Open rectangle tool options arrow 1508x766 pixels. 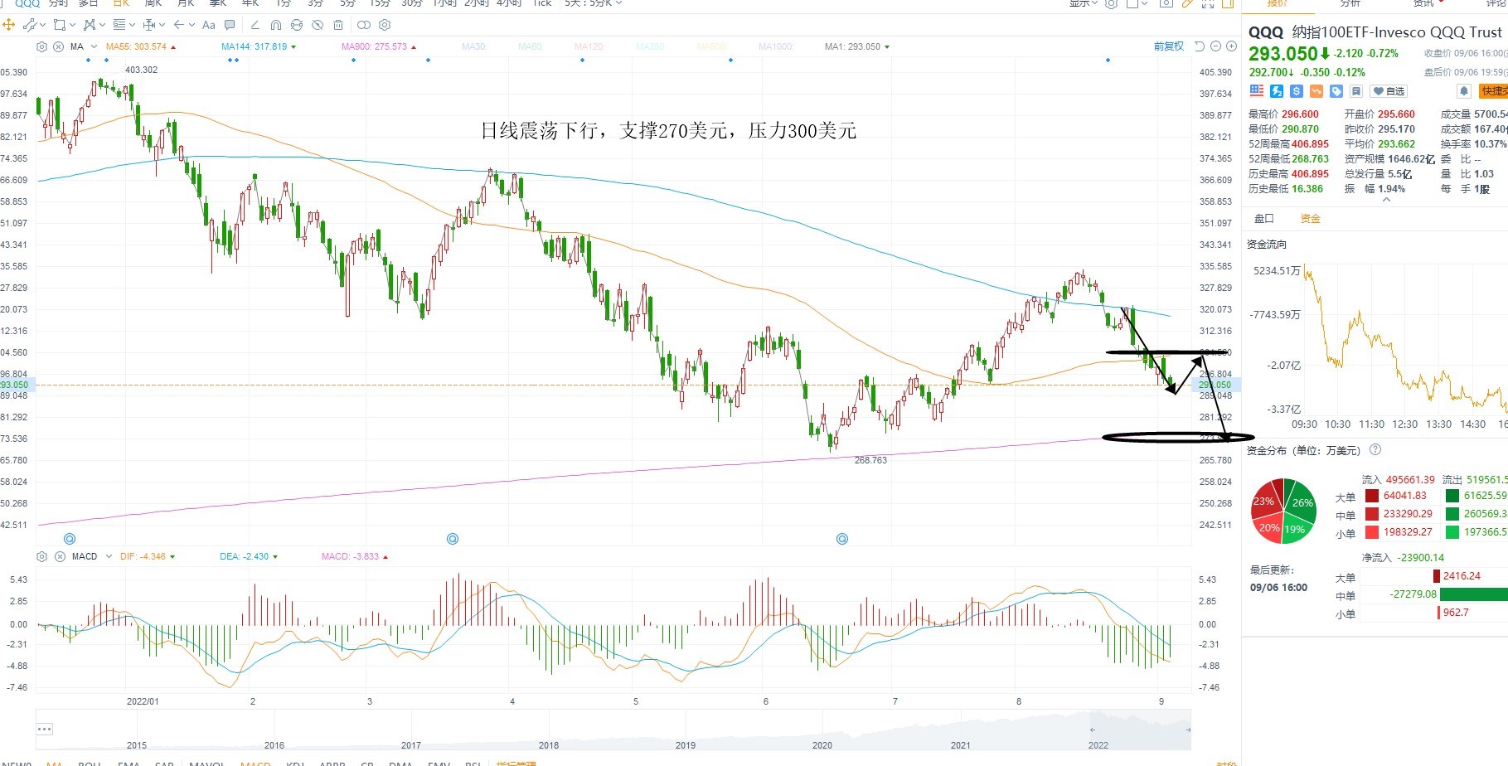point(73,25)
